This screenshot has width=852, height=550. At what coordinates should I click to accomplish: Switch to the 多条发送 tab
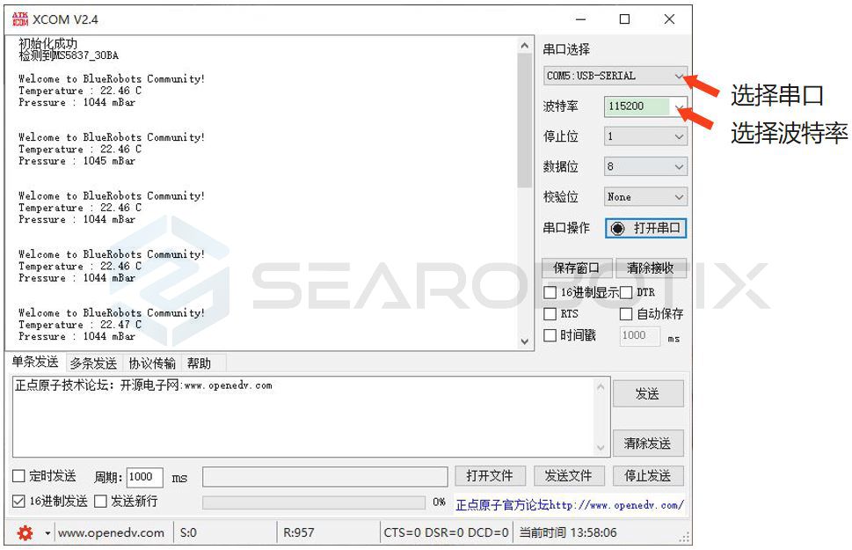(93, 363)
